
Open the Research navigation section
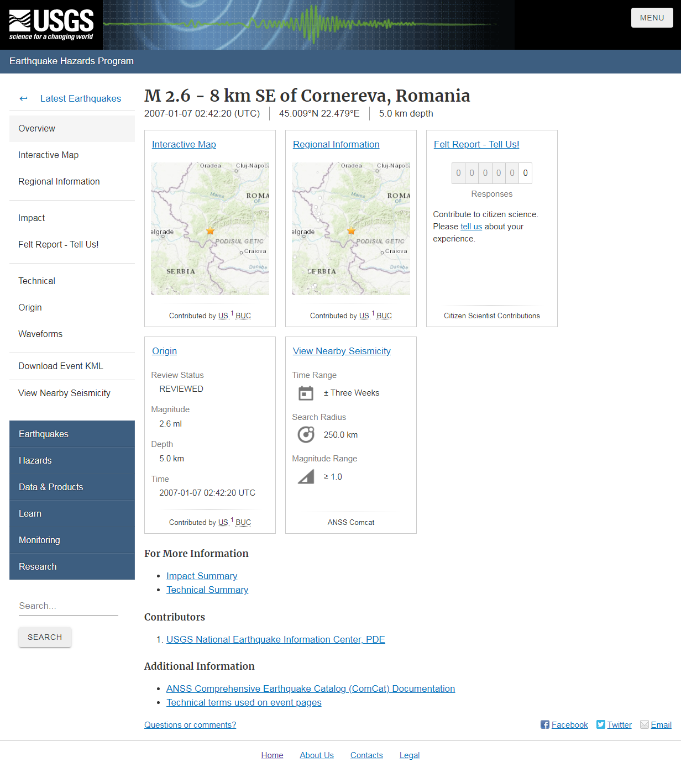coord(72,566)
